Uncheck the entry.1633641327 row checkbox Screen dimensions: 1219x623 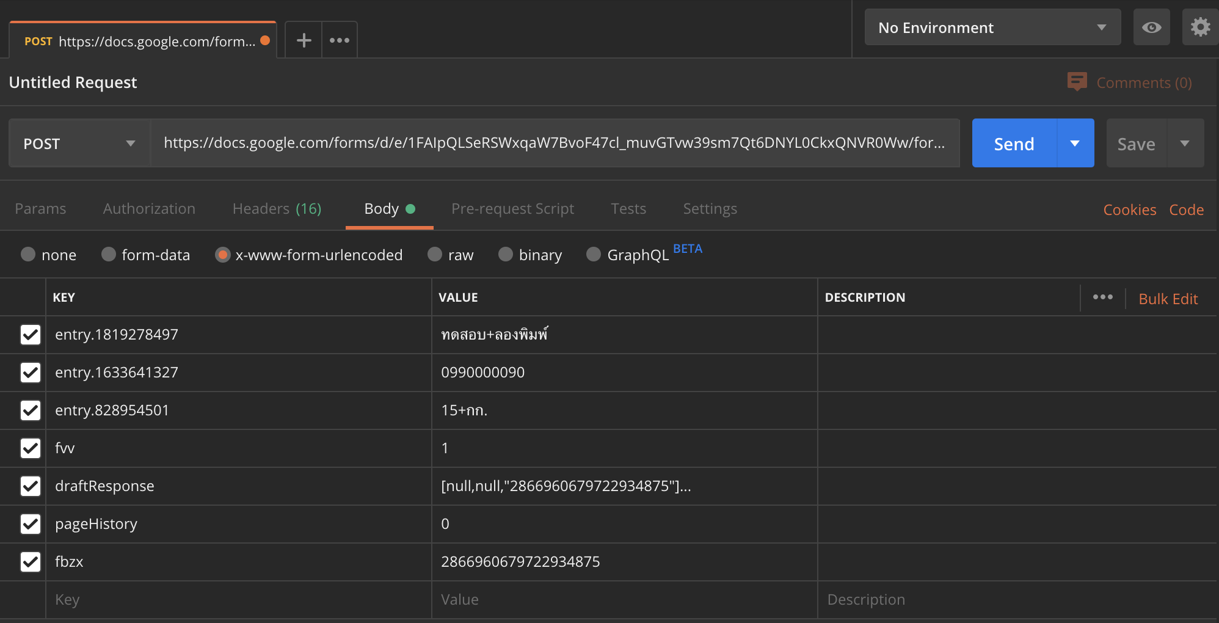coord(31,373)
